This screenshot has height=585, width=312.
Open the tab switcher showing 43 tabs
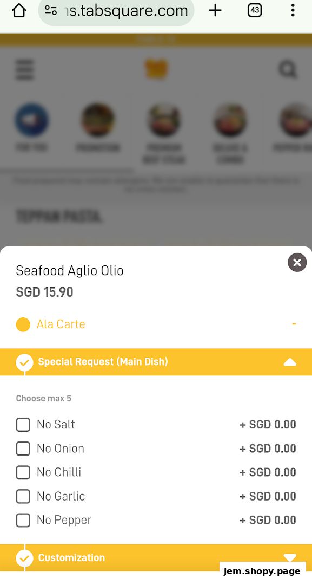click(x=254, y=10)
